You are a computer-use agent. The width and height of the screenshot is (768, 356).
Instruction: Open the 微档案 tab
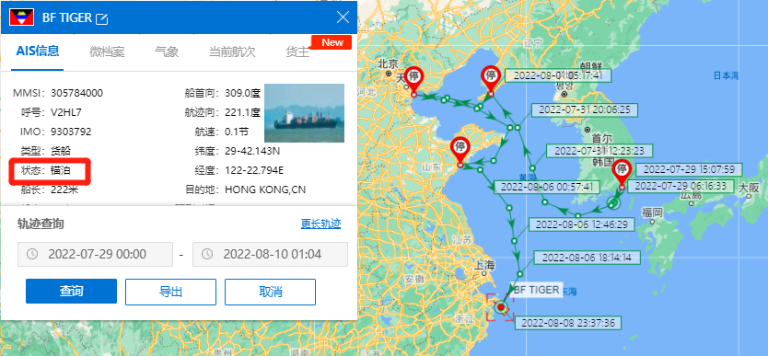(107, 52)
